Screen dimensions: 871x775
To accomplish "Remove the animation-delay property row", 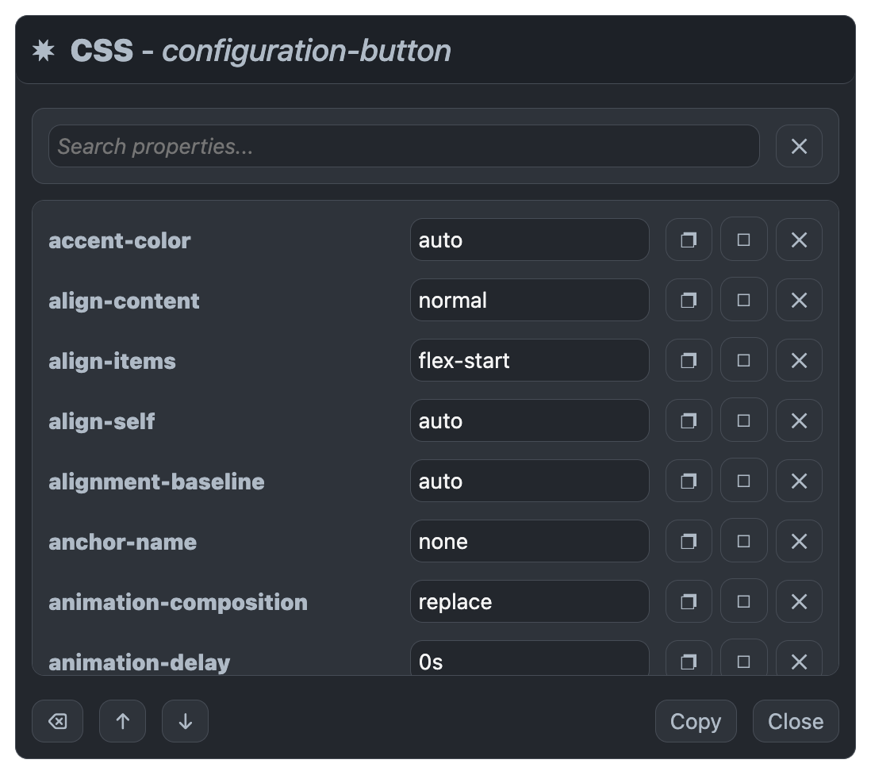I will click(799, 662).
